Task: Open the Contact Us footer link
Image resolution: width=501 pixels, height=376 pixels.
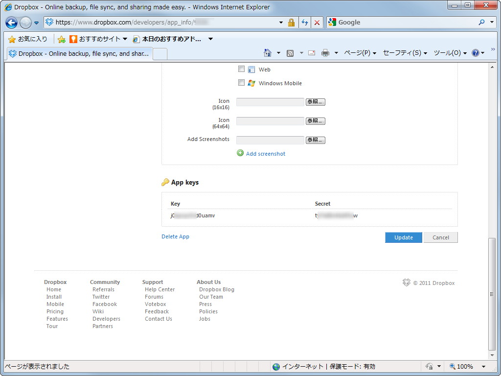Action: [x=159, y=319]
